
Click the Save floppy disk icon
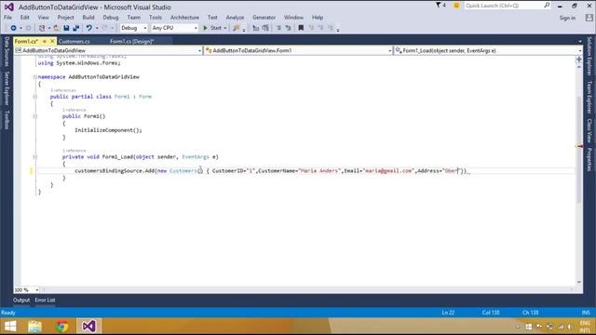[x=66, y=28]
